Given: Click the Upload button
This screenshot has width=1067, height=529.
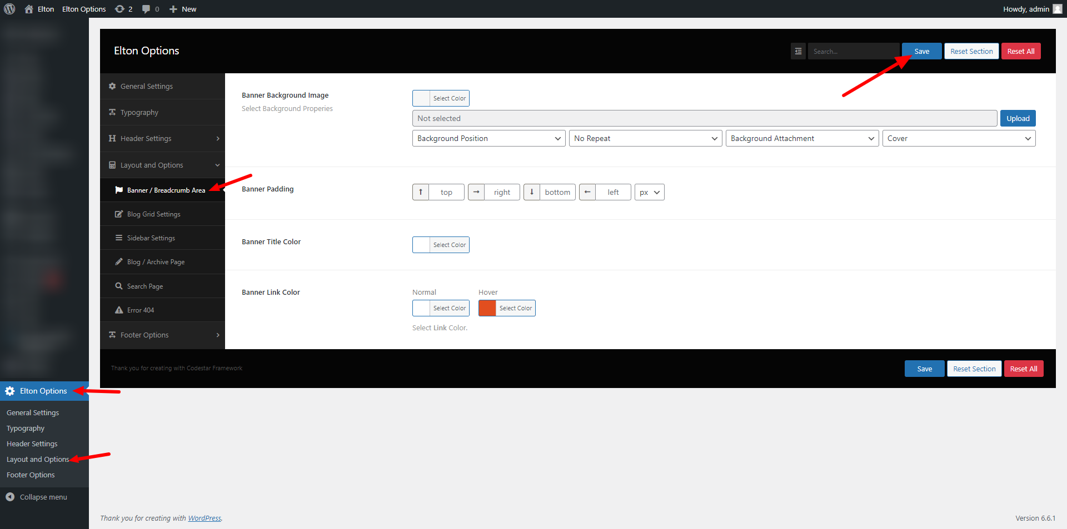Looking at the screenshot, I should pyautogui.click(x=1018, y=118).
